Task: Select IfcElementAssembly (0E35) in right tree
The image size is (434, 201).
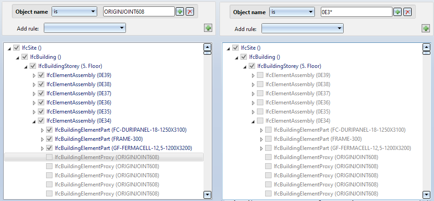Action: coord(298,112)
